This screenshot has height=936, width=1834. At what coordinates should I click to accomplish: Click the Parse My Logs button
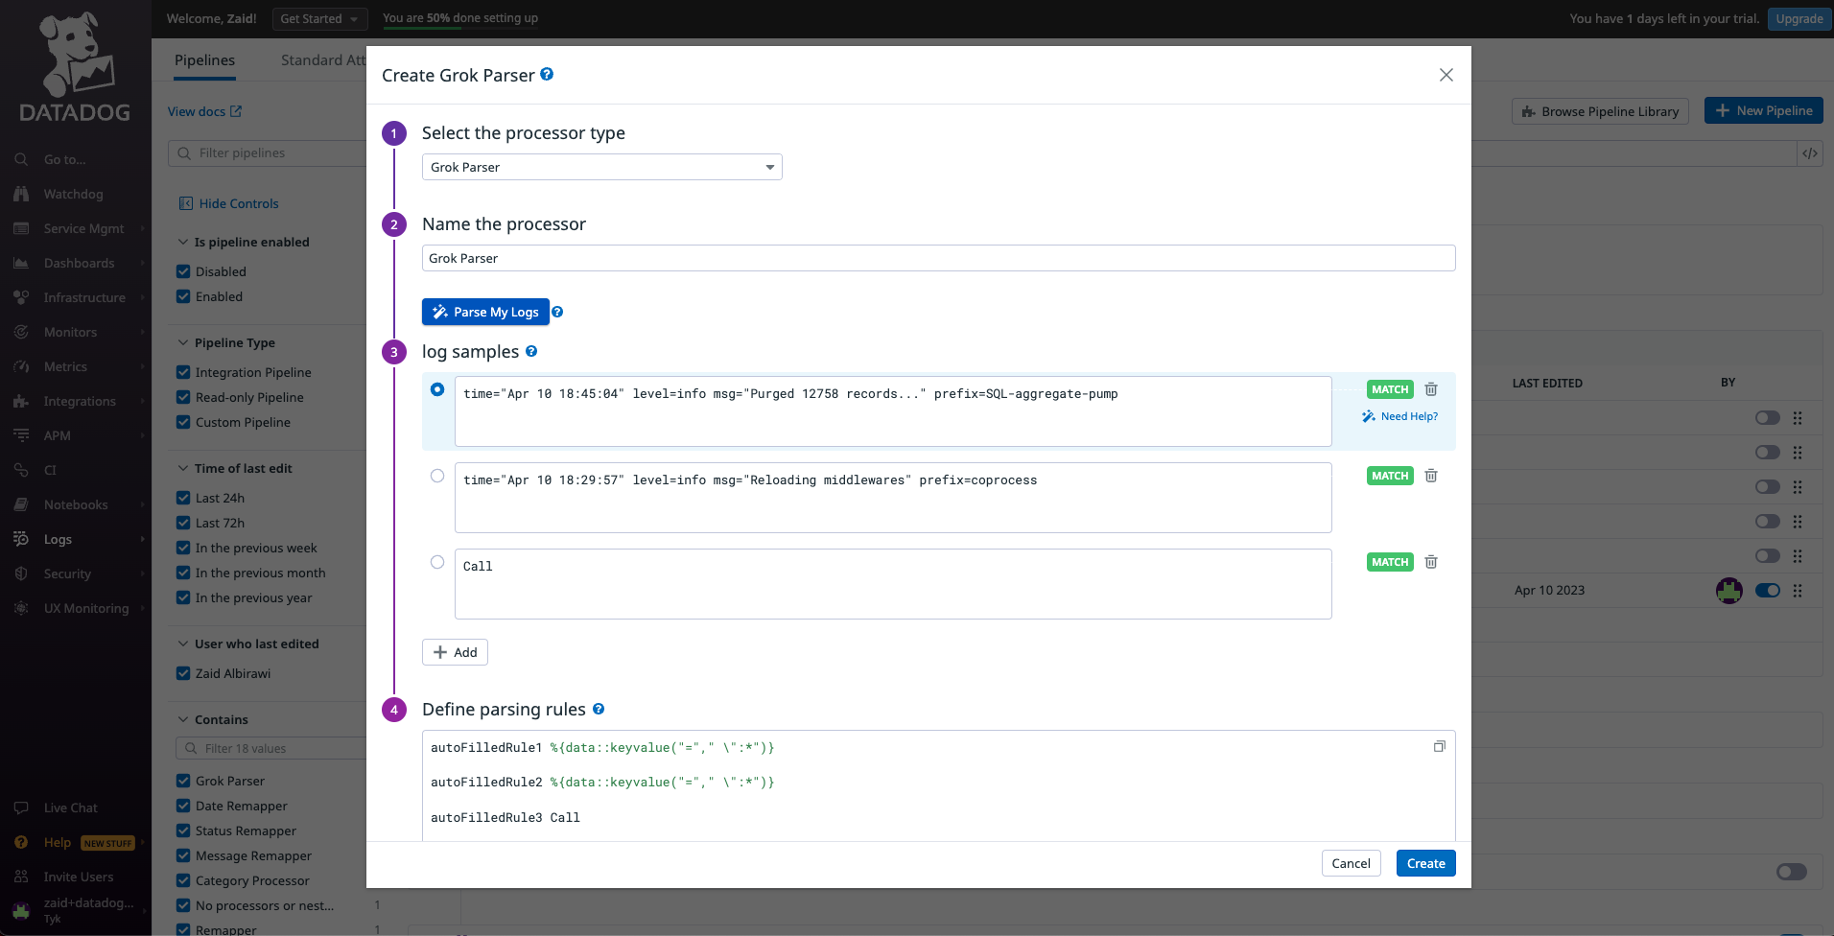pyautogui.click(x=485, y=312)
